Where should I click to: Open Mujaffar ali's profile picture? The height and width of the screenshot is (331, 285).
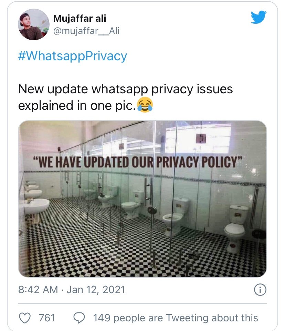[33, 24]
